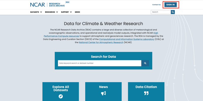Click the 'Search for Data' heading
This screenshot has height=101, width=203.
pos(104,57)
